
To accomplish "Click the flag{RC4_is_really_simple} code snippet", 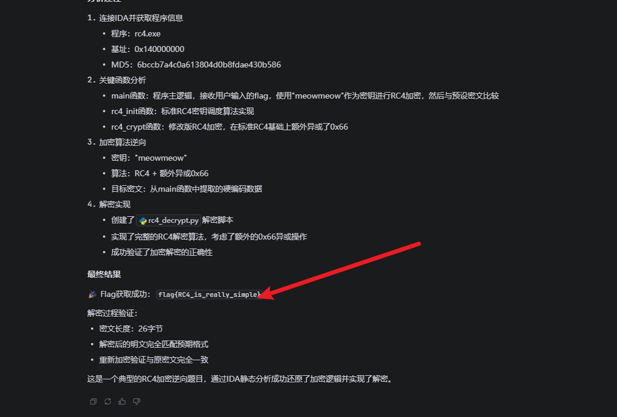I will coord(209,295).
